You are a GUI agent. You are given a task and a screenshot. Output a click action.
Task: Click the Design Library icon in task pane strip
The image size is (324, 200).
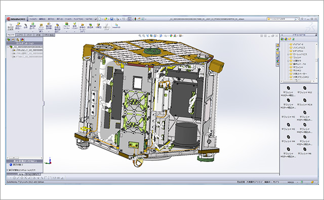pos(277,49)
